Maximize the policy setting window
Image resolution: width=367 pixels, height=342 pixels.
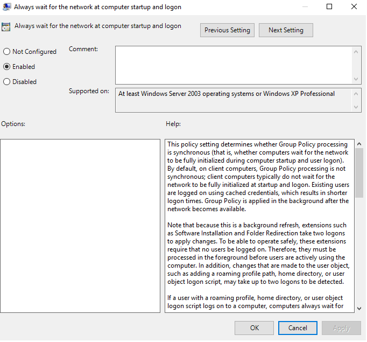click(x=329, y=7)
